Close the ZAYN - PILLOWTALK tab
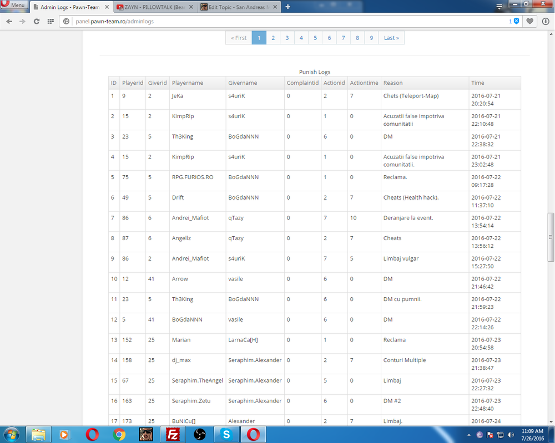The height and width of the screenshot is (443, 555). (x=191, y=7)
